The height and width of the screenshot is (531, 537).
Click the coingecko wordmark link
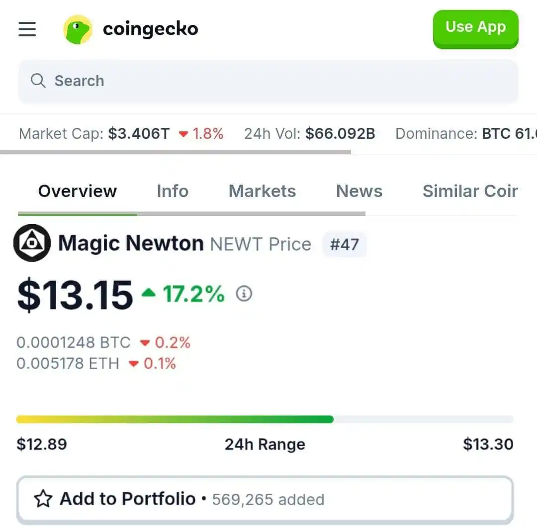[150, 29]
